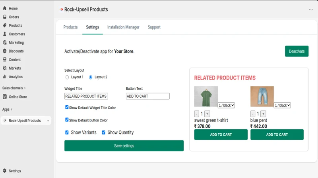318x178 pixels.
Task: Select the Layout 1 radio button
Action: [x=67, y=77]
